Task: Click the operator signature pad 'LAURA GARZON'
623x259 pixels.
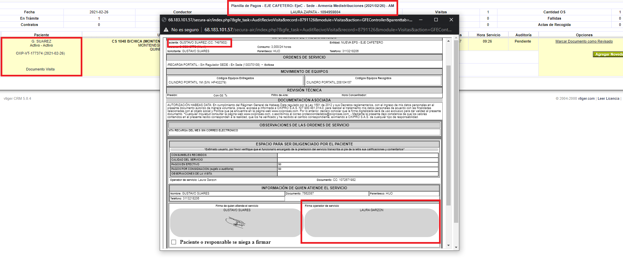Action: tap(371, 223)
